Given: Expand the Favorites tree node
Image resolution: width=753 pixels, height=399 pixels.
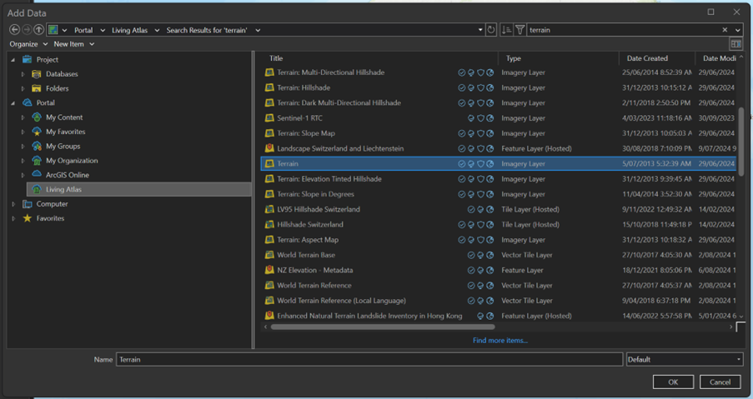Looking at the screenshot, I should coord(13,218).
